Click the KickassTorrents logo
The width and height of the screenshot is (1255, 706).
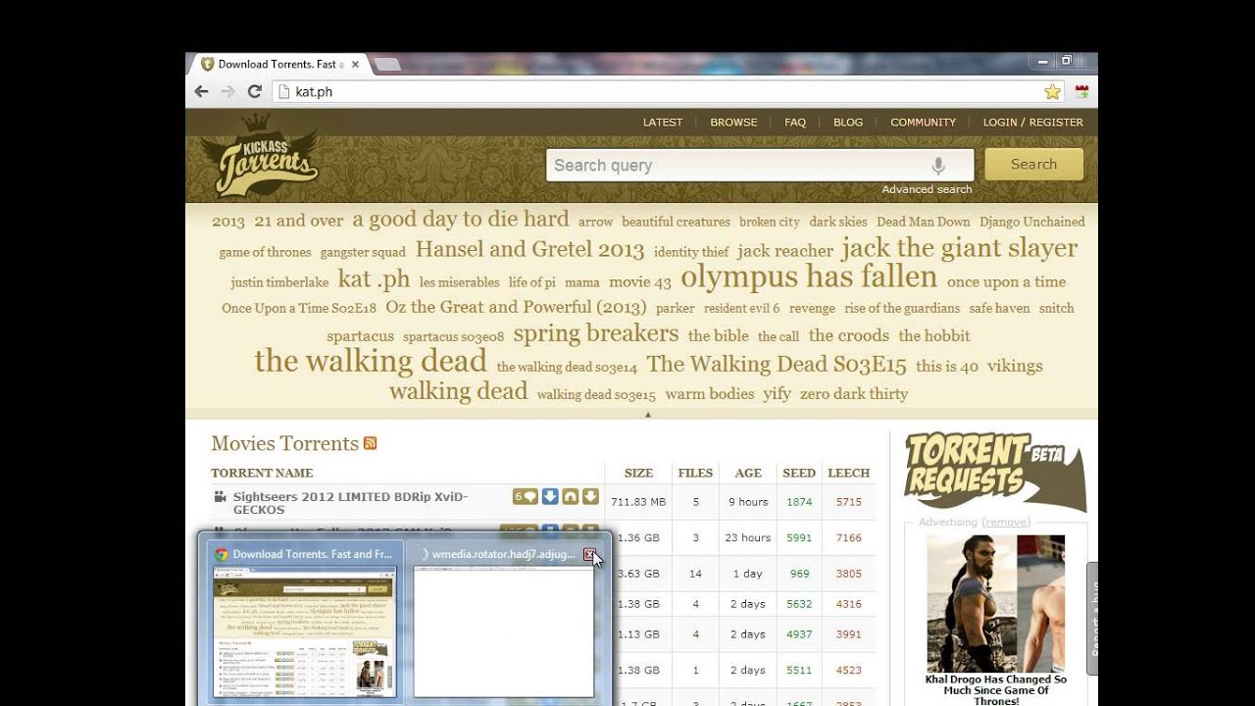pyautogui.click(x=260, y=157)
